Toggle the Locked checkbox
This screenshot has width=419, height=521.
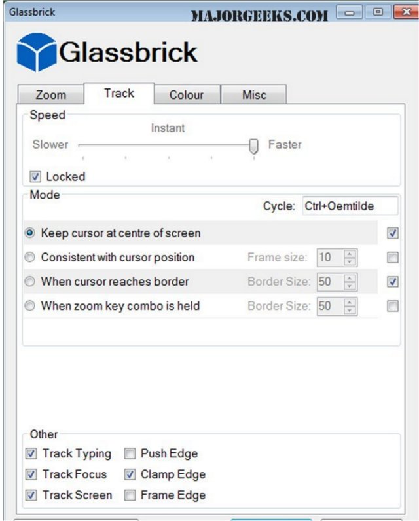tap(35, 176)
